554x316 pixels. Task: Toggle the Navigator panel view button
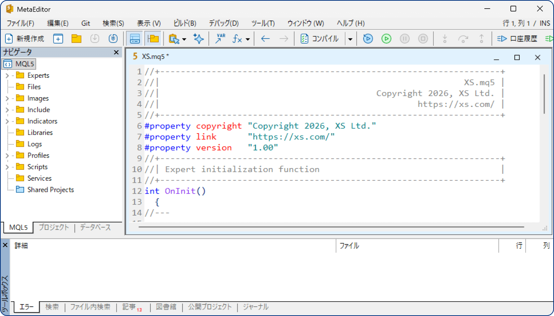pos(135,39)
